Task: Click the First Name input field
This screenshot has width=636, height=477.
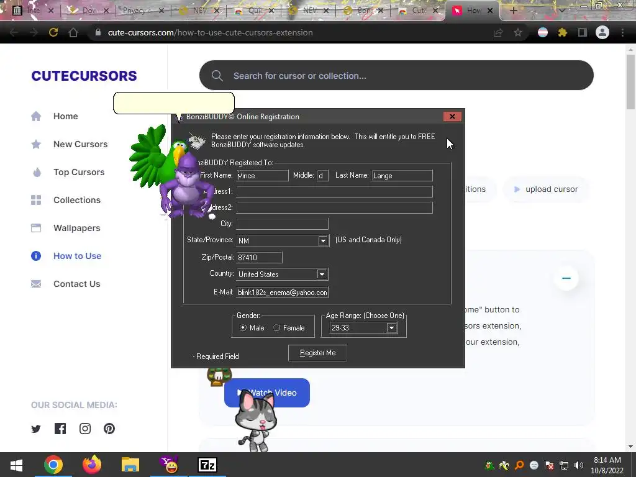Action: click(263, 176)
